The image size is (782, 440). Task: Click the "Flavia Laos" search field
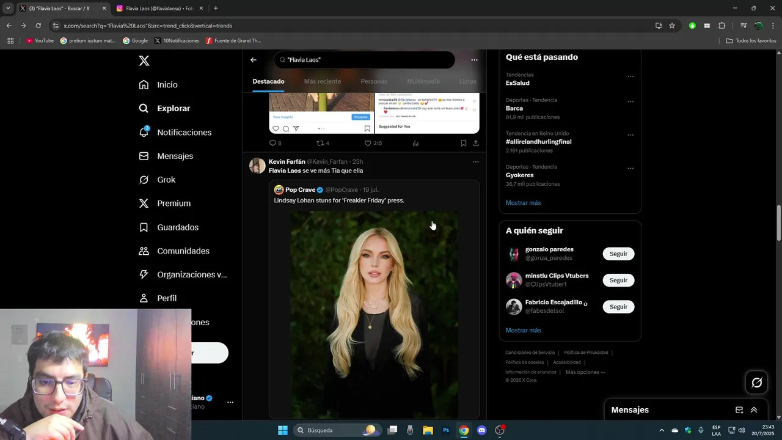365,60
